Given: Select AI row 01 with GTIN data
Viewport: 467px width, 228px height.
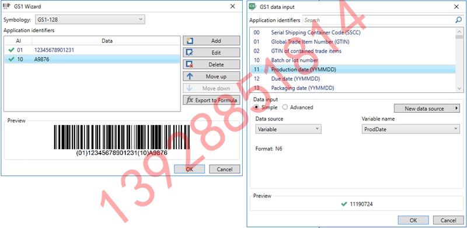Looking at the screenshot, I should pos(92,50).
